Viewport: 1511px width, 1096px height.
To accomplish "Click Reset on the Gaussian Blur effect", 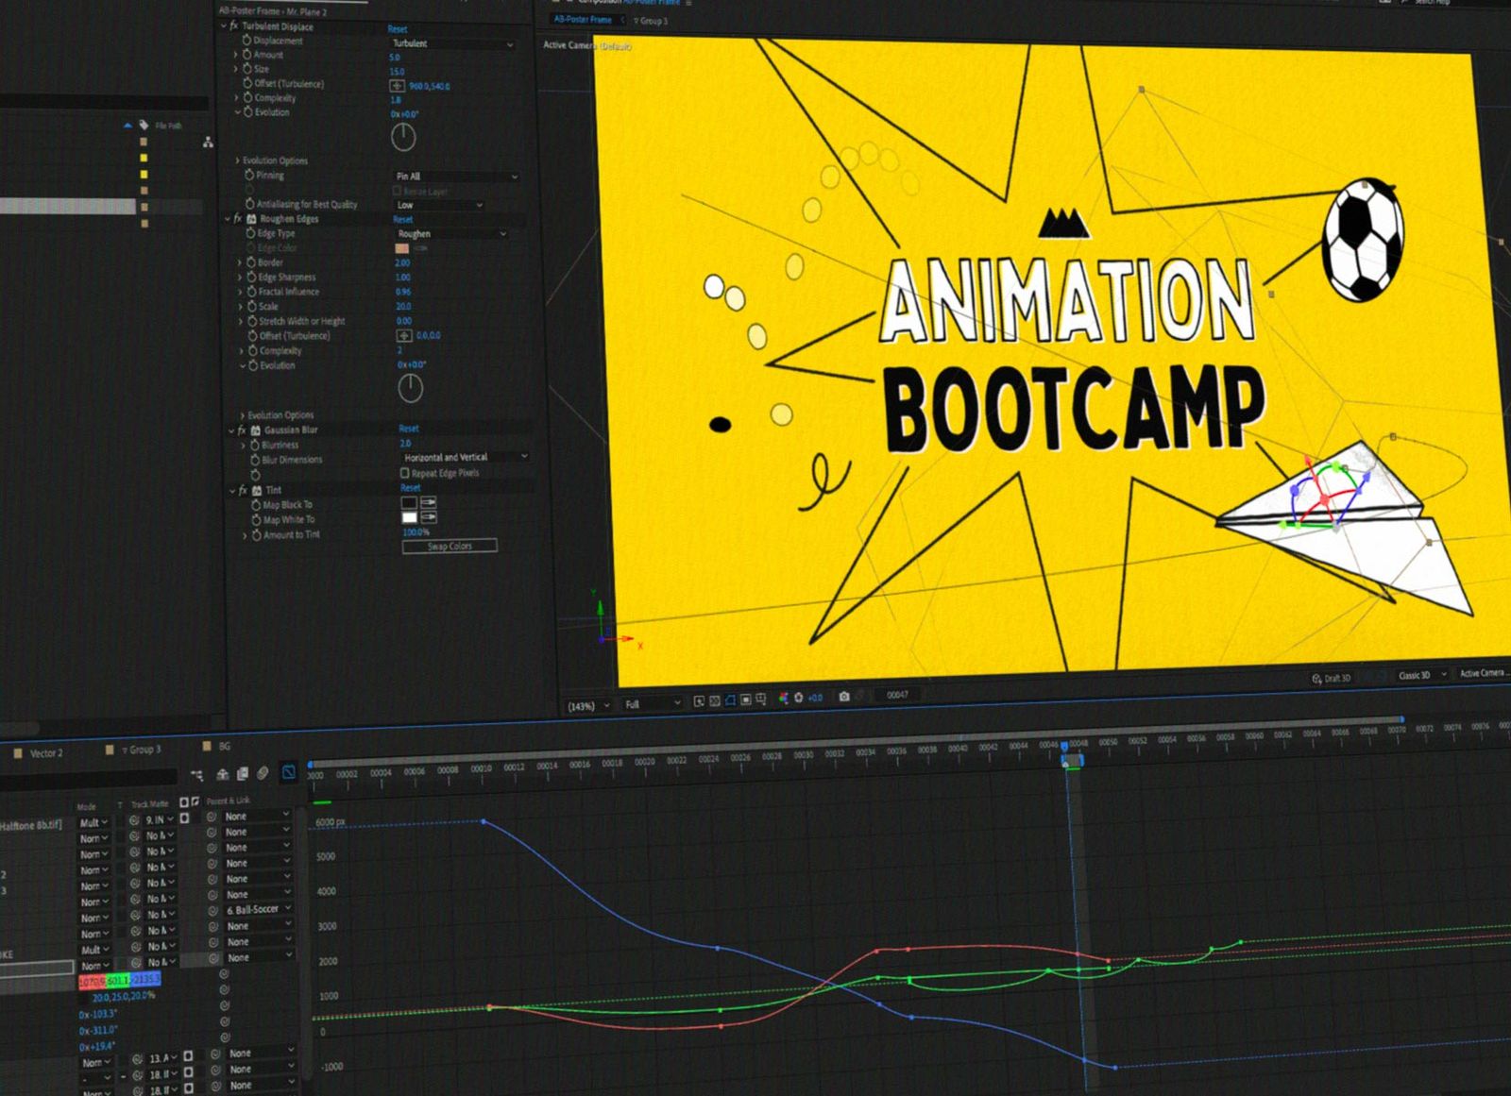I will 407,428.
